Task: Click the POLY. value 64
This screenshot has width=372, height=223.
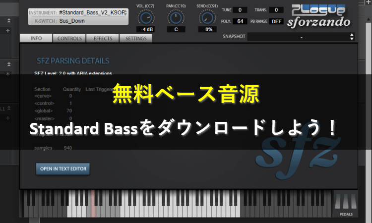Action: [240, 21]
